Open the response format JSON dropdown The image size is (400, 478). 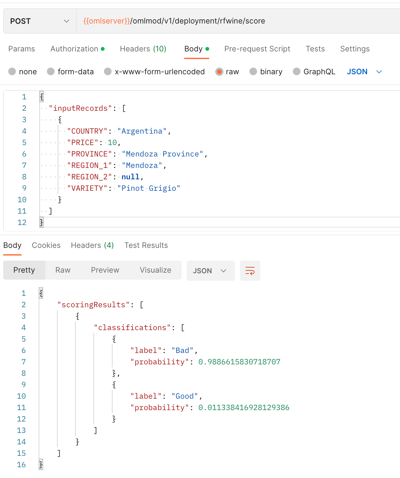(210, 270)
